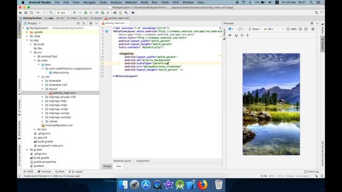Open the Navigate menu
Image resolution: width=342 pixels, height=192 pixels.
point(89,2)
